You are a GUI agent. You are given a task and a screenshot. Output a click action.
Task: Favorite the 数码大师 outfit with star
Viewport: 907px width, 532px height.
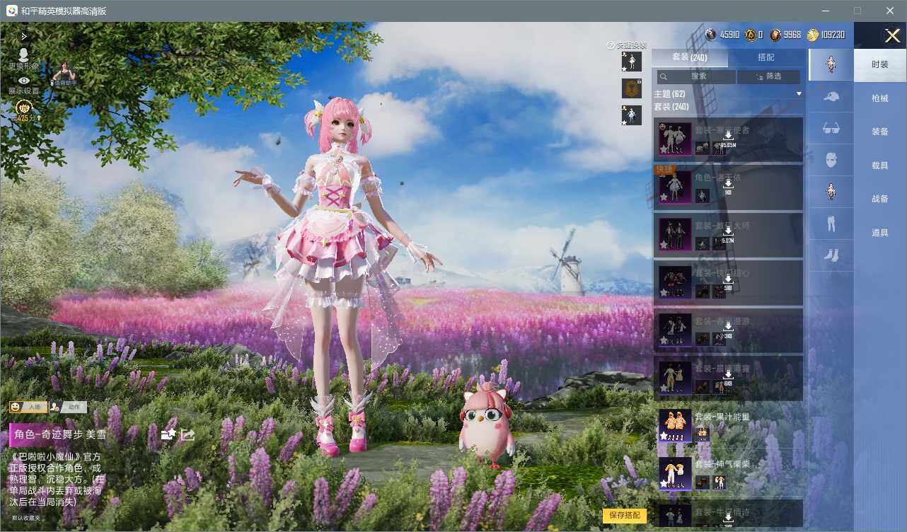(664, 245)
